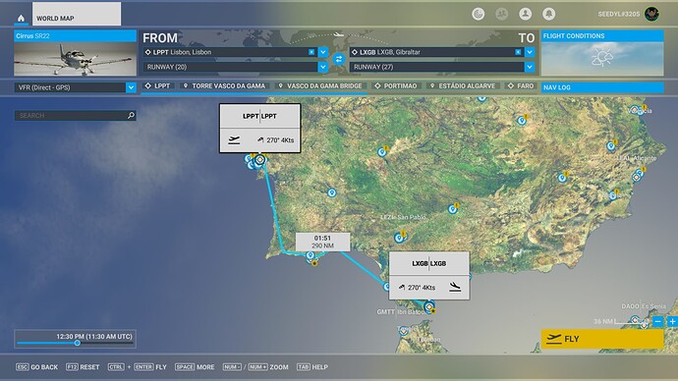Click the SEEDYL#3205 avatar picture
This screenshot has width=678, height=381.
[x=651, y=14]
